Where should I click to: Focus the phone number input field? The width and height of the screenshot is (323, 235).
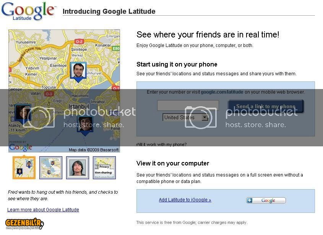[x=188, y=105]
